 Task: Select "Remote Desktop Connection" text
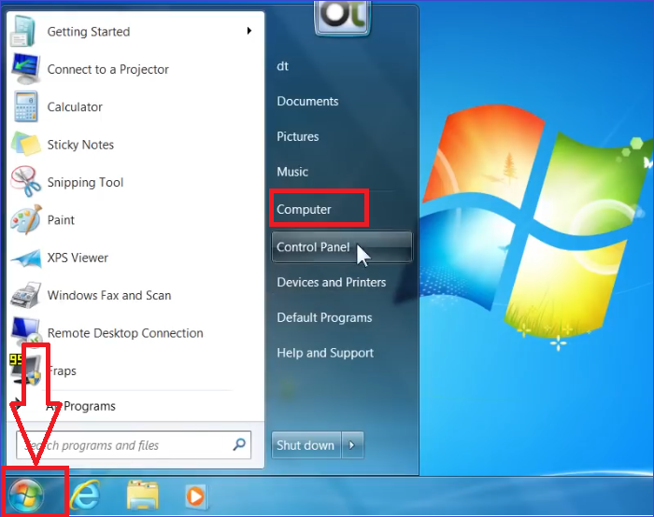coord(125,333)
